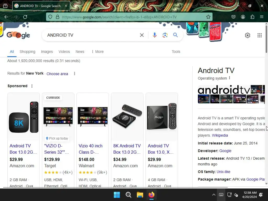Screen dimensions: 268x201
Task: Open Android TV Box $29.99 2 GB listing
Action: pyautogui.click(x=23, y=149)
